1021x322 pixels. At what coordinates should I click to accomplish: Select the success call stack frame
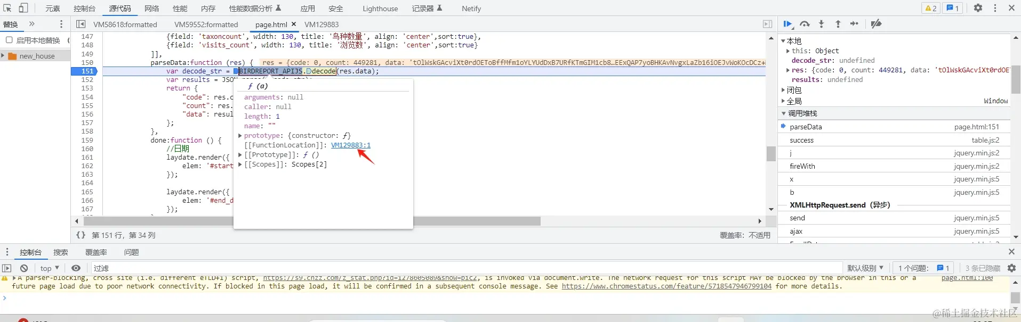895,140
